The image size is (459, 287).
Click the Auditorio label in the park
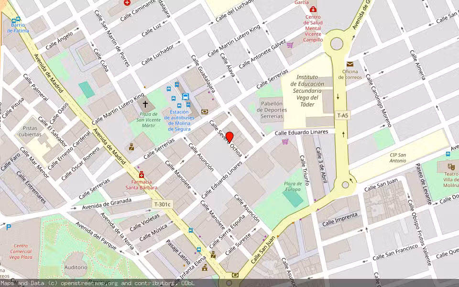coord(76,267)
